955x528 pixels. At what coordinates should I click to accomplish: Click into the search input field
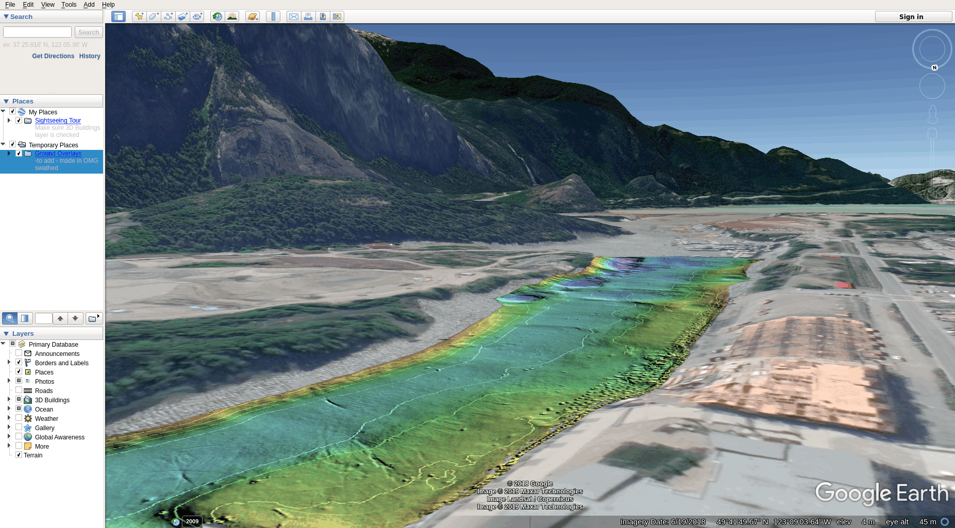pyautogui.click(x=37, y=32)
